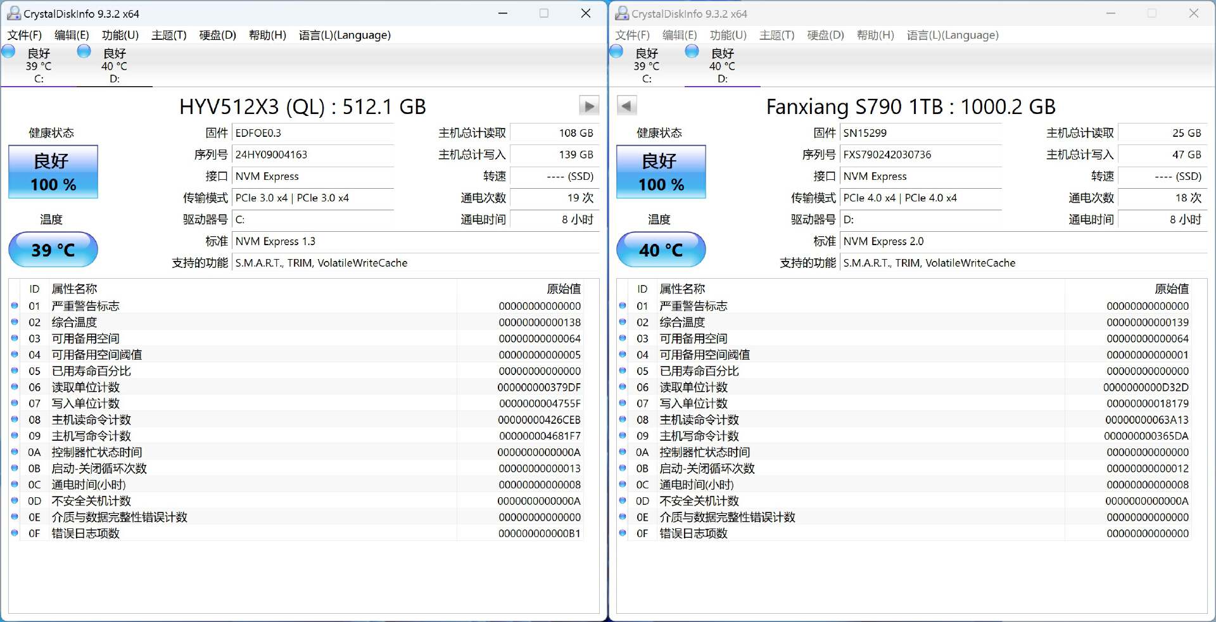Click 良好 100% health button in left window
The height and width of the screenshot is (622, 1216).
pos(53,172)
